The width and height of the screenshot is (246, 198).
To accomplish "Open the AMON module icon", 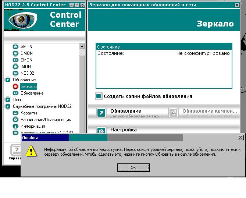I will tap(15, 47).
